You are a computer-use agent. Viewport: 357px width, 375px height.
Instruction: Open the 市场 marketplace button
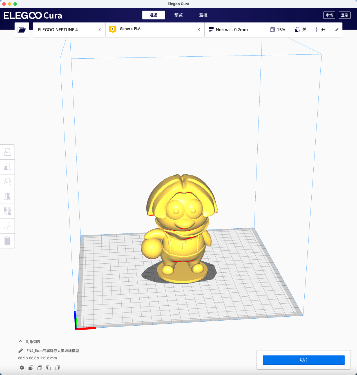329,15
